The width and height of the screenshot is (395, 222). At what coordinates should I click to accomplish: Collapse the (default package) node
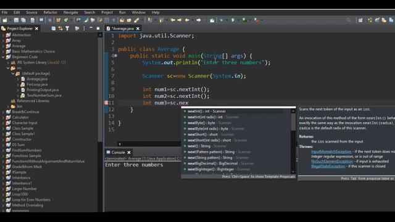tap(13, 73)
